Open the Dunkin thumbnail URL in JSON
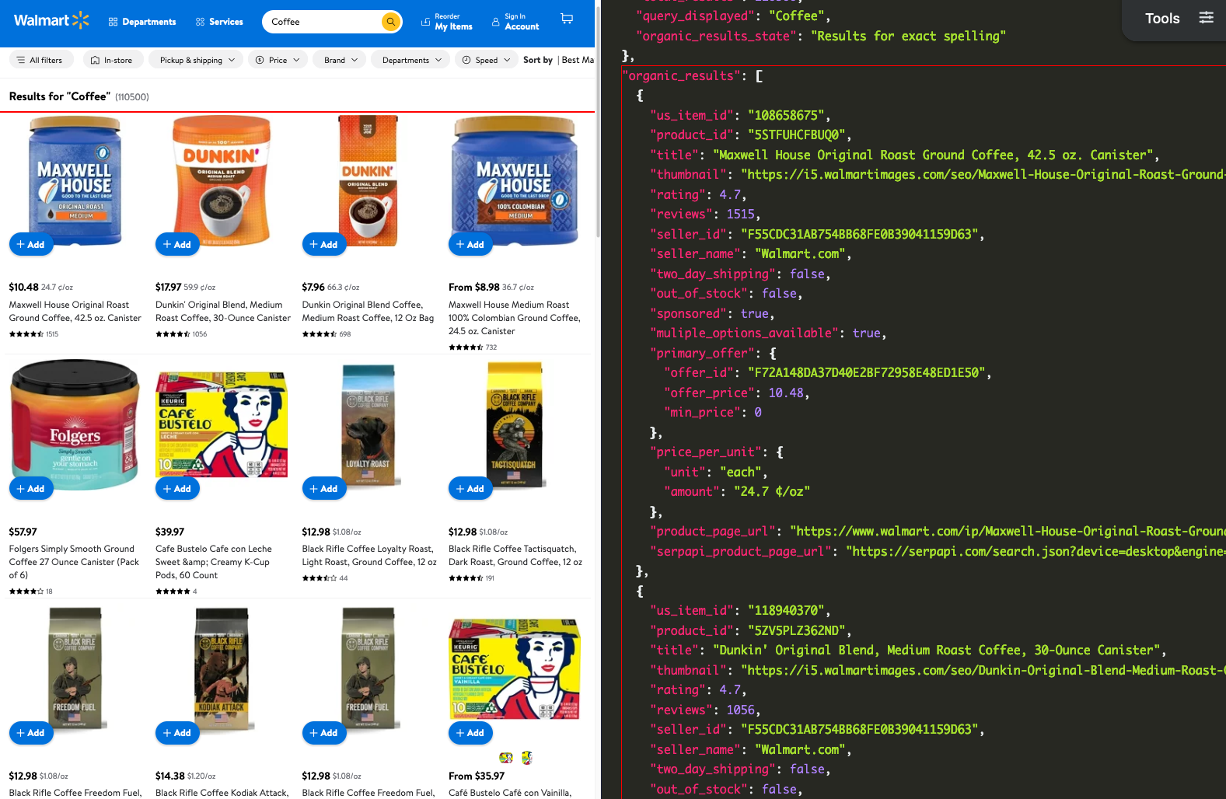Screen dimensions: 1226x799 pyautogui.click(x=983, y=670)
